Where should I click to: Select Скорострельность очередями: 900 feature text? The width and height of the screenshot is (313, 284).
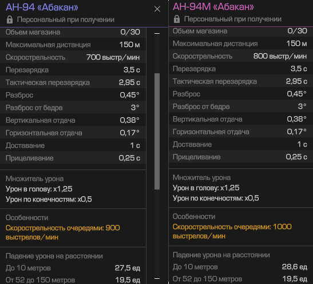[x=63, y=232]
